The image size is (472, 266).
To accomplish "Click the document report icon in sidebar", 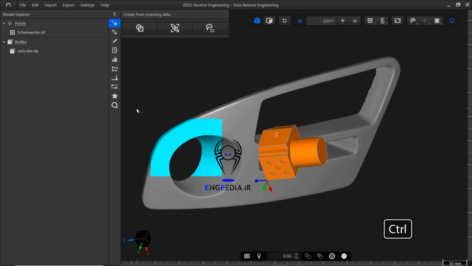I will pyautogui.click(x=114, y=51).
